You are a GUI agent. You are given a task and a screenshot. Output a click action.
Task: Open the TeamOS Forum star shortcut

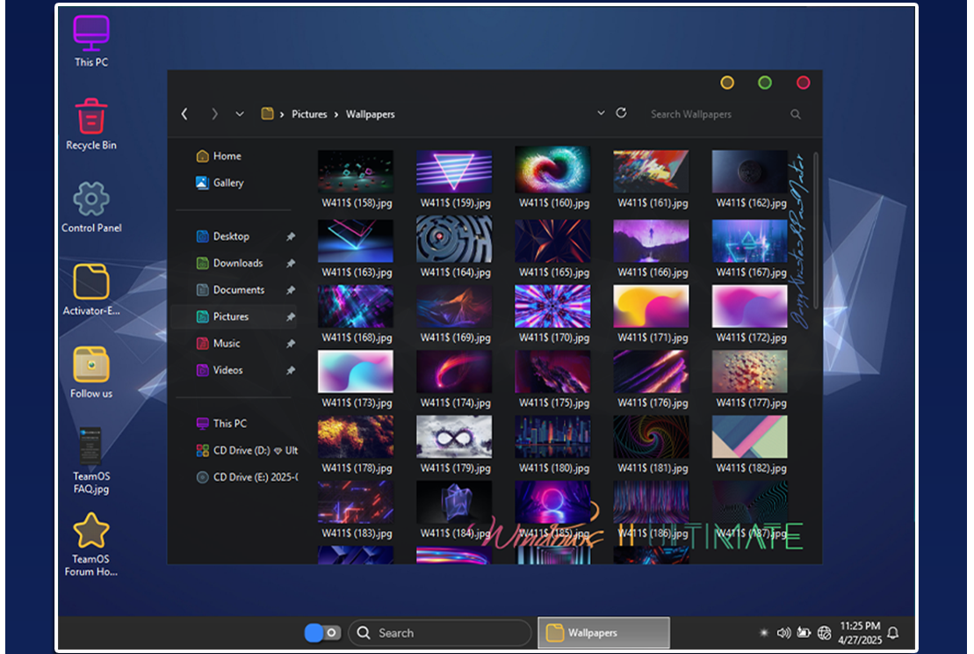coord(91,530)
